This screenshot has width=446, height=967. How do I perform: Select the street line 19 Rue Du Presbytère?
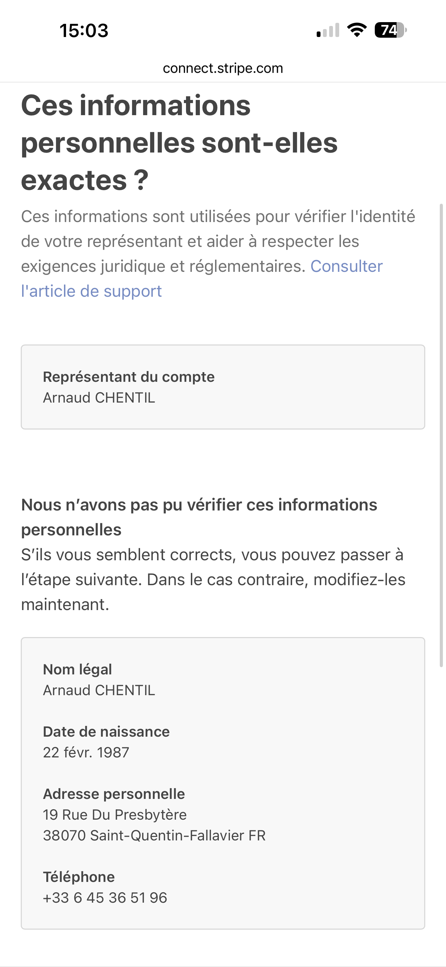(114, 814)
